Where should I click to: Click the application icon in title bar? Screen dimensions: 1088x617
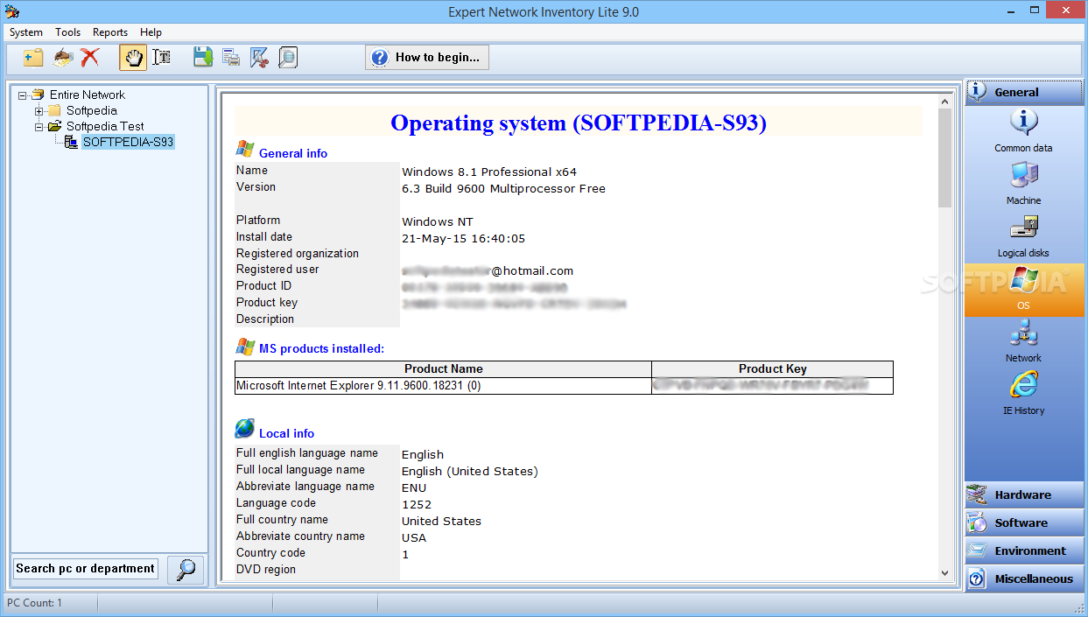click(11, 11)
